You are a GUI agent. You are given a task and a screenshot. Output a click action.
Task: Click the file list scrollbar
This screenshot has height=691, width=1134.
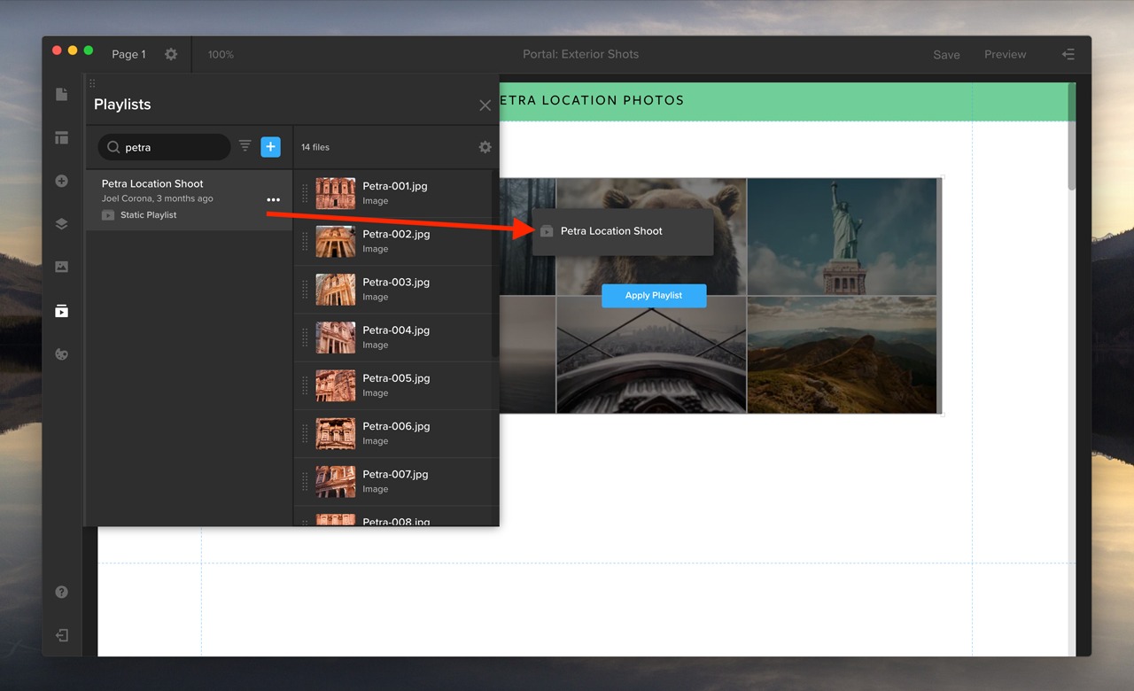tap(494, 264)
